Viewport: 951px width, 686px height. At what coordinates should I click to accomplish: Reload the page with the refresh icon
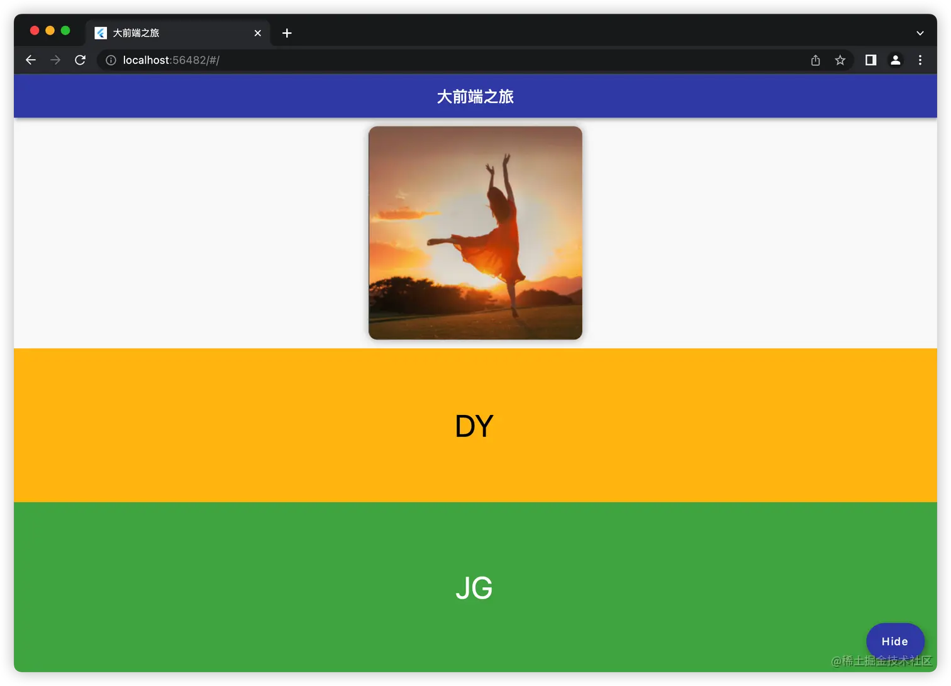(80, 60)
